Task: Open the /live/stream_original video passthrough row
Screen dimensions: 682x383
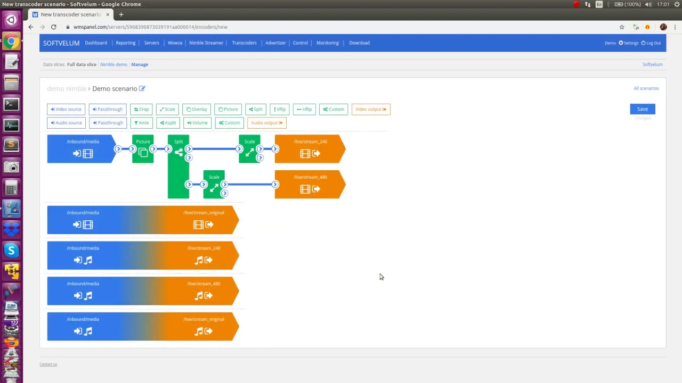Action: [143, 220]
